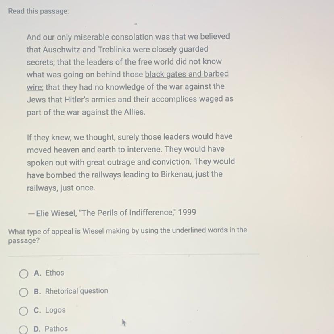Screen dimensions: 334x334
Task: Click the Elie Wiesel citation line
Action: pyautogui.click(x=112, y=213)
